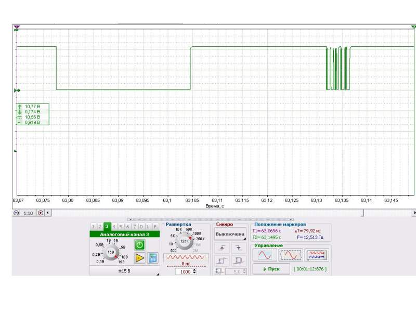Click the zoom out minus icon
Viewport: 416px width, 312px height.
pos(16,213)
